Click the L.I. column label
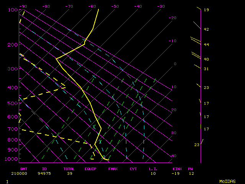This screenshot has width=245, height=184. click(153, 169)
